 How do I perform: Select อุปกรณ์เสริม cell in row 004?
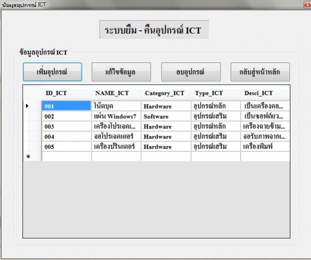[x=216, y=136]
